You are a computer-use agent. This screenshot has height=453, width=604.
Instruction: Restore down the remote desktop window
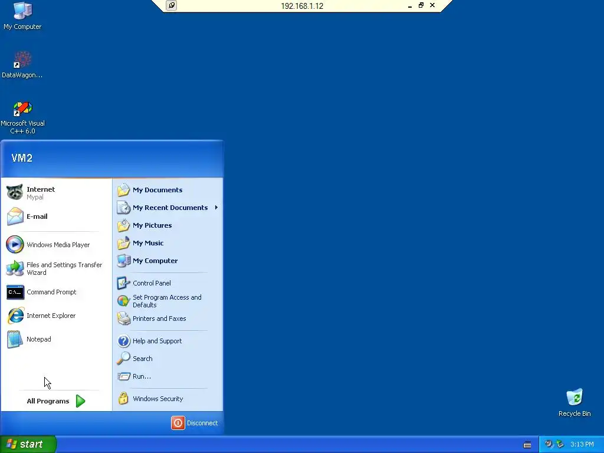point(421,5)
